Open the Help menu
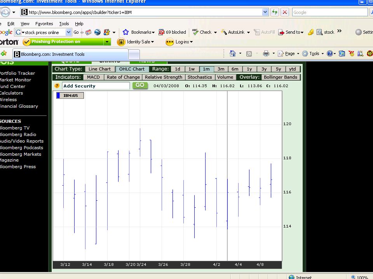The height and width of the screenshot is (279, 373). tap(79, 24)
